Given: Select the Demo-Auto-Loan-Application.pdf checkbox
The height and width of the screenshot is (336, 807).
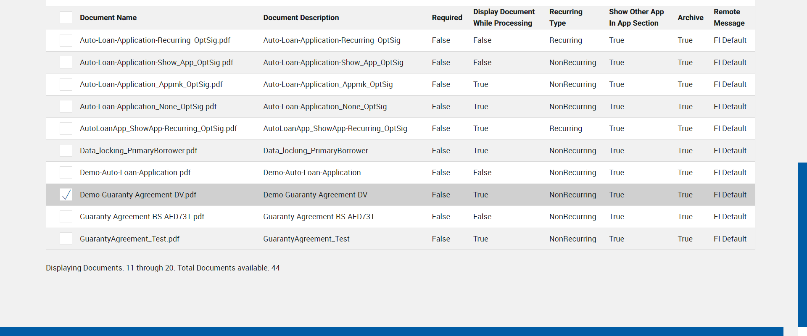Looking at the screenshot, I should pyautogui.click(x=66, y=173).
